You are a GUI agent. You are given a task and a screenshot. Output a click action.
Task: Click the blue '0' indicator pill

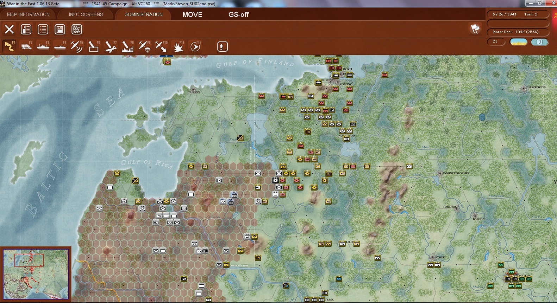click(539, 42)
